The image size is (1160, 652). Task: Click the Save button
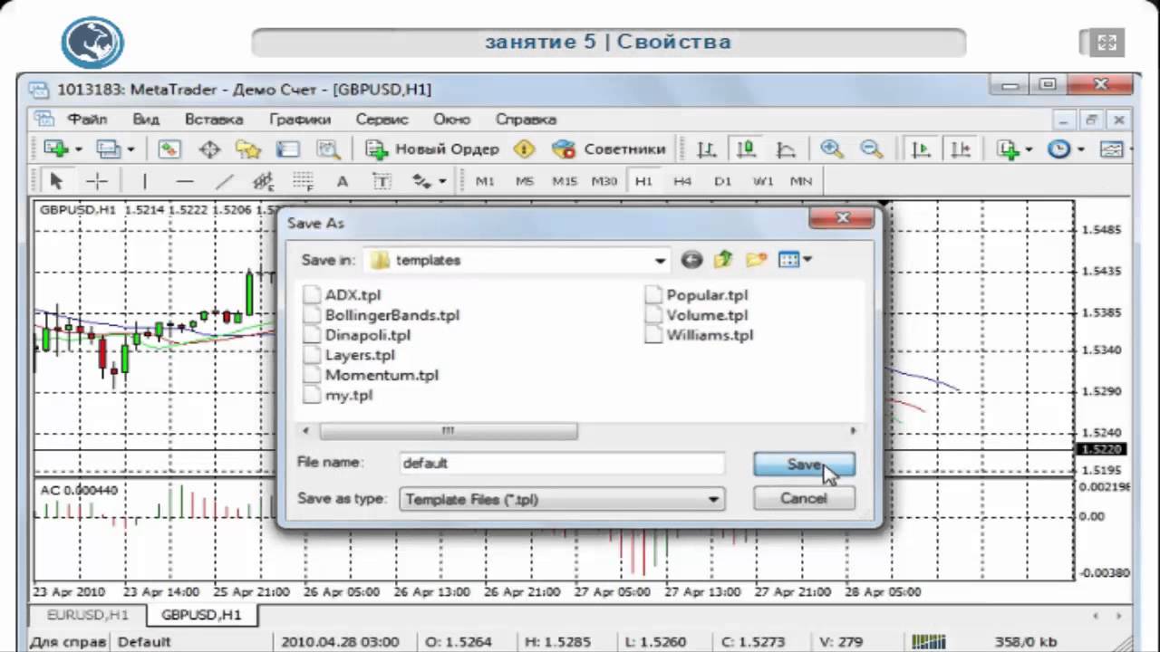(x=804, y=465)
